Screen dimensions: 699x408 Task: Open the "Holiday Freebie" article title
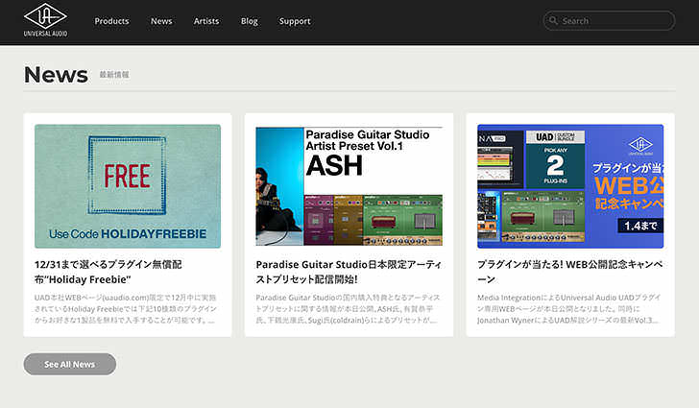[x=108, y=272]
